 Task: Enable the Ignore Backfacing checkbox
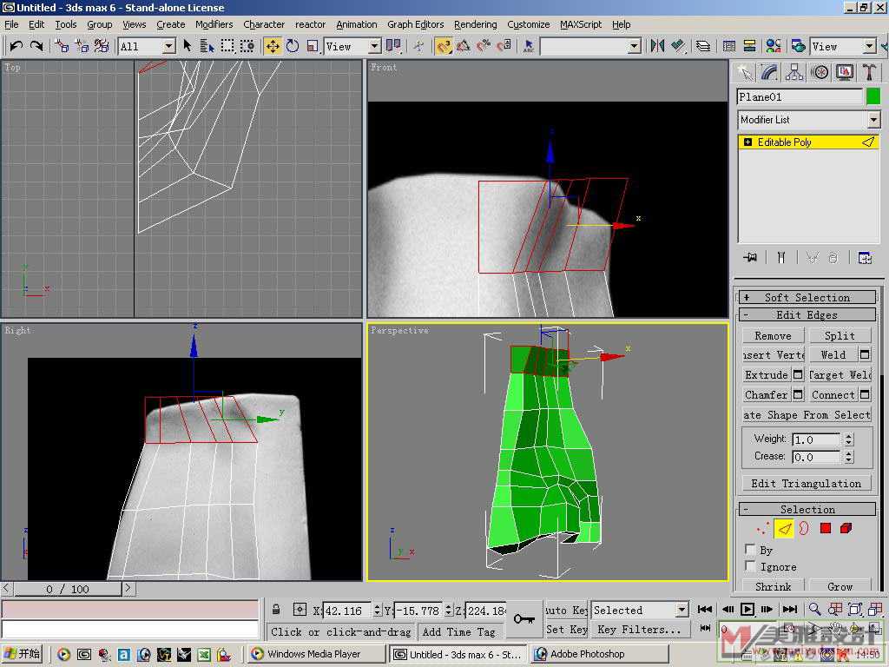pyautogui.click(x=751, y=566)
